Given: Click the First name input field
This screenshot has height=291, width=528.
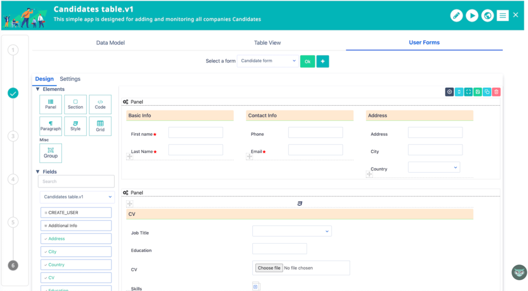Looking at the screenshot, I should tap(195, 133).
